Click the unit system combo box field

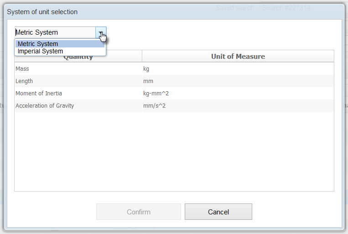pos(55,32)
